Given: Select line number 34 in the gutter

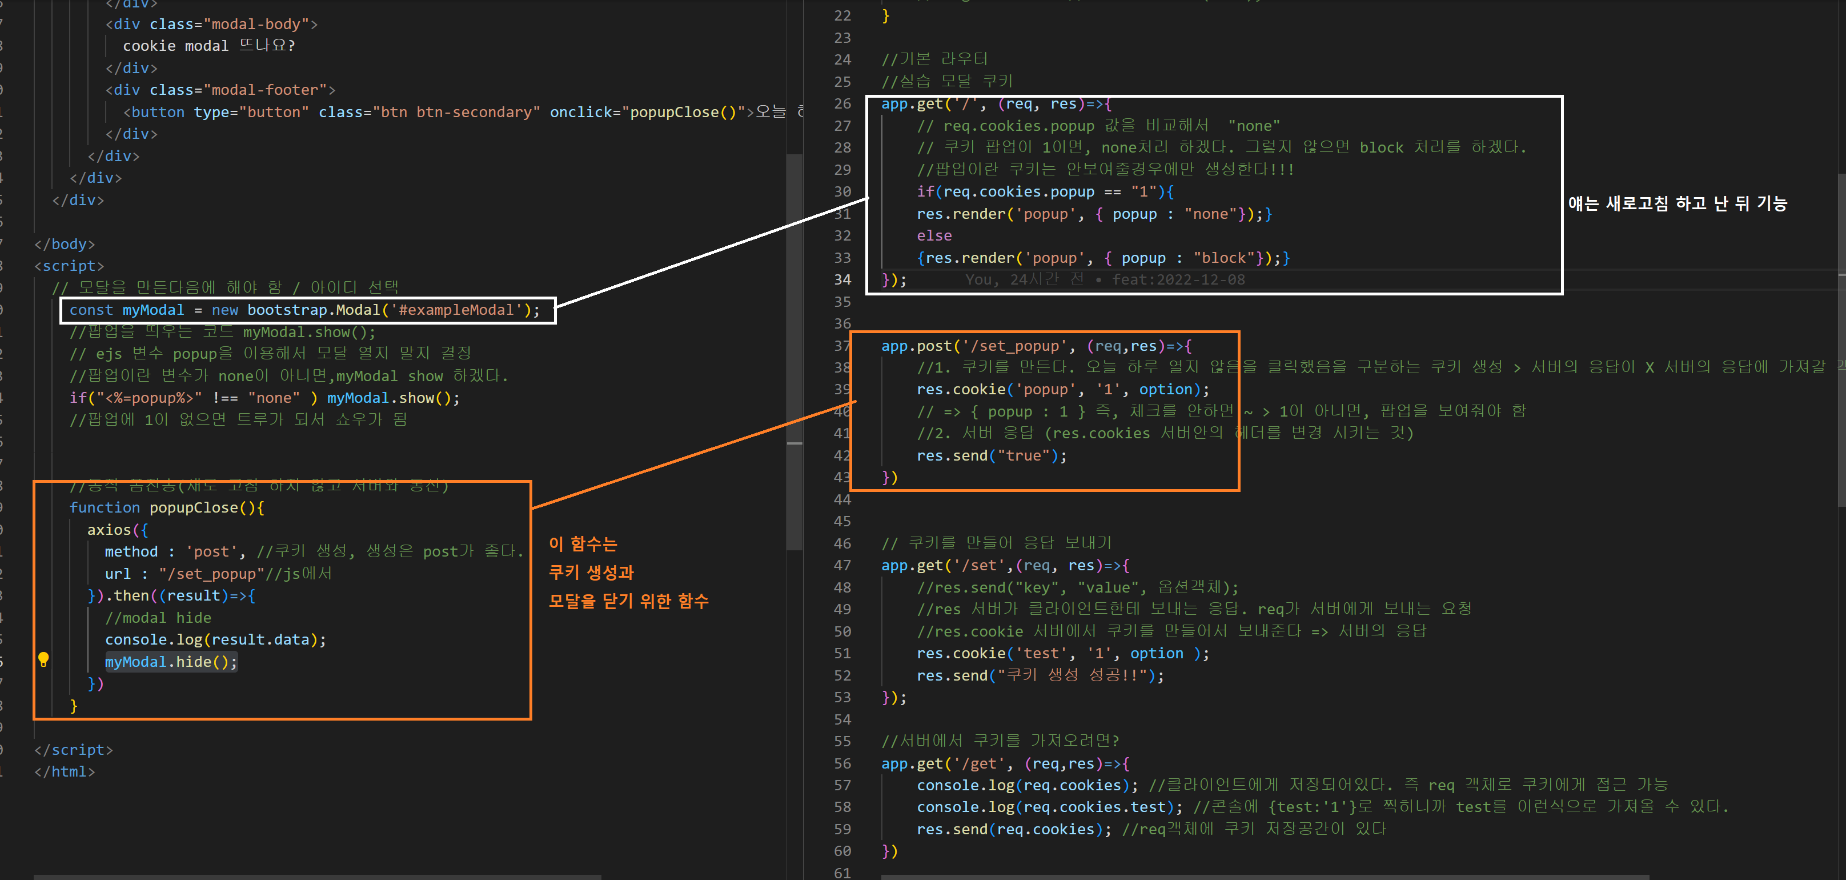Looking at the screenshot, I should click(x=842, y=279).
